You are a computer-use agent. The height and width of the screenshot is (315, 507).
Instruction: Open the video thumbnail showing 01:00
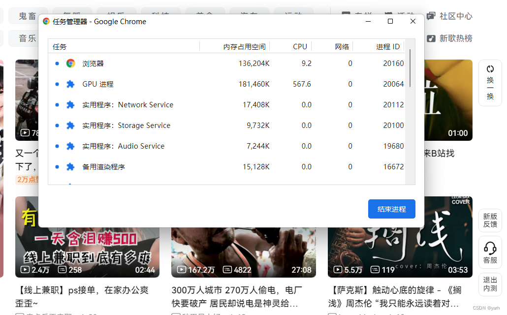pos(448,100)
